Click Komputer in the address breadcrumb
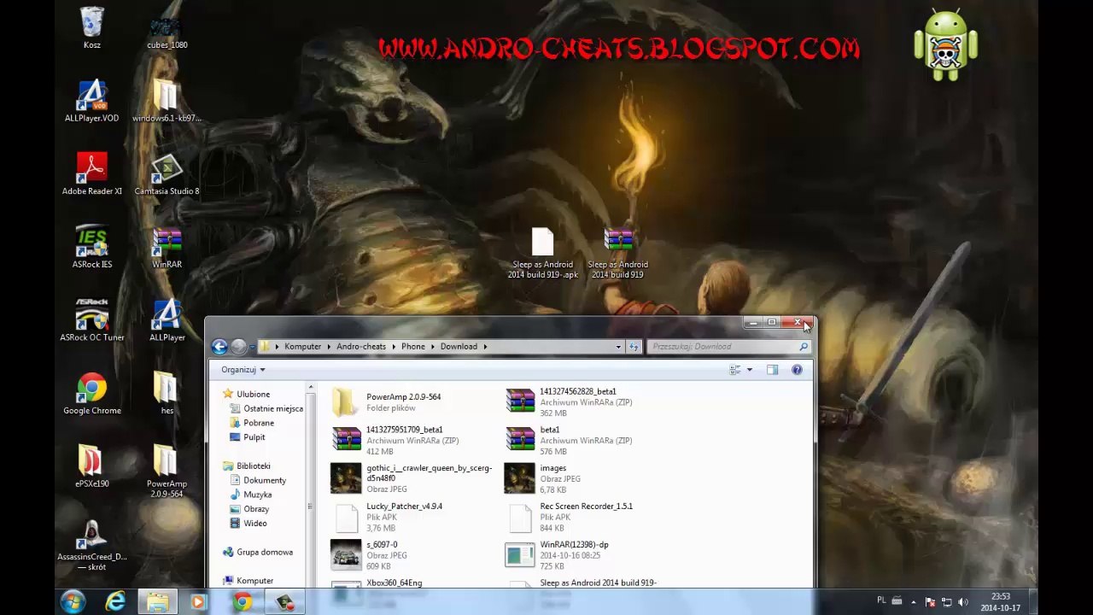1093x615 pixels. pyautogui.click(x=303, y=347)
